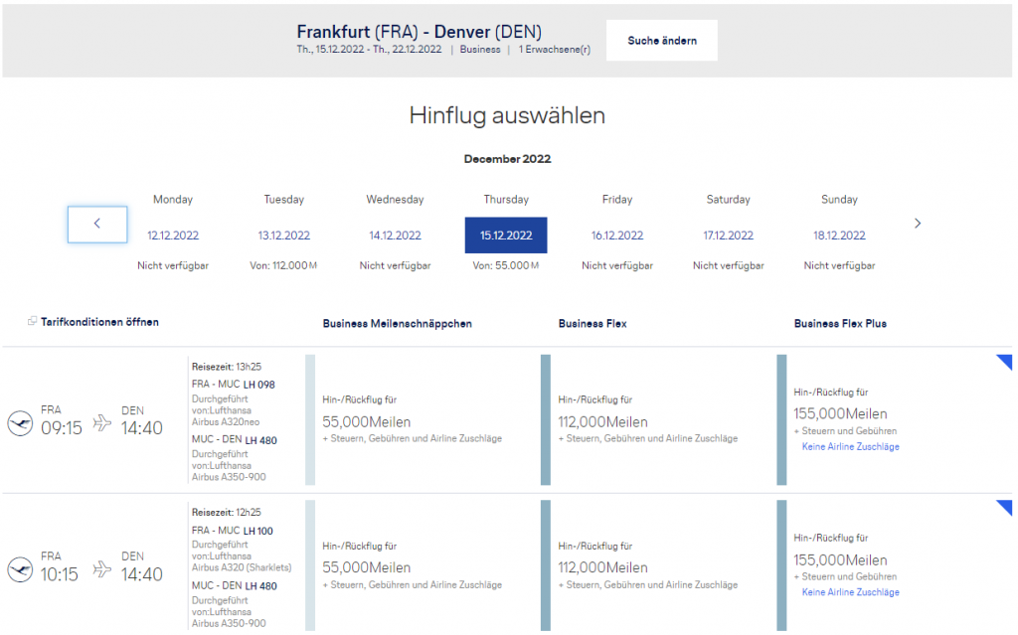
Task: Click the airplane icon in the 09:15 flight row
Action: (x=102, y=423)
